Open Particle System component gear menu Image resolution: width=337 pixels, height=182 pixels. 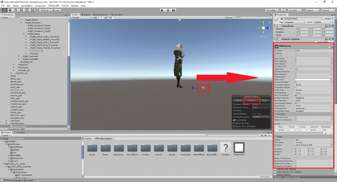[332, 39]
